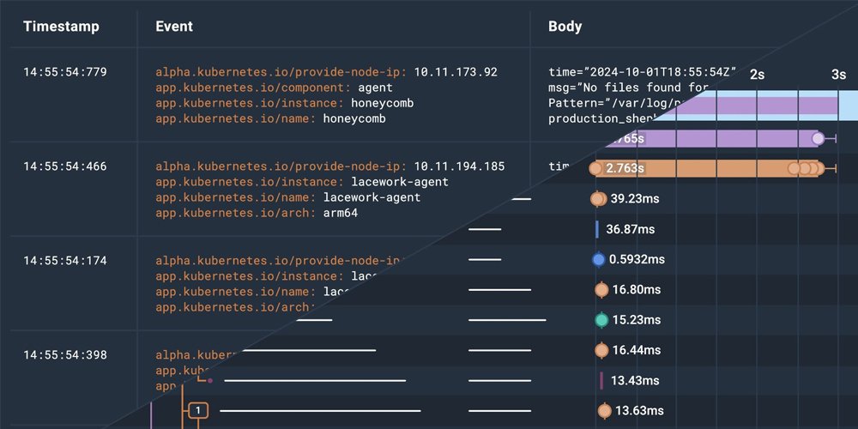Click the 13.43ms duration label
The image size is (858, 429).
coord(635,380)
